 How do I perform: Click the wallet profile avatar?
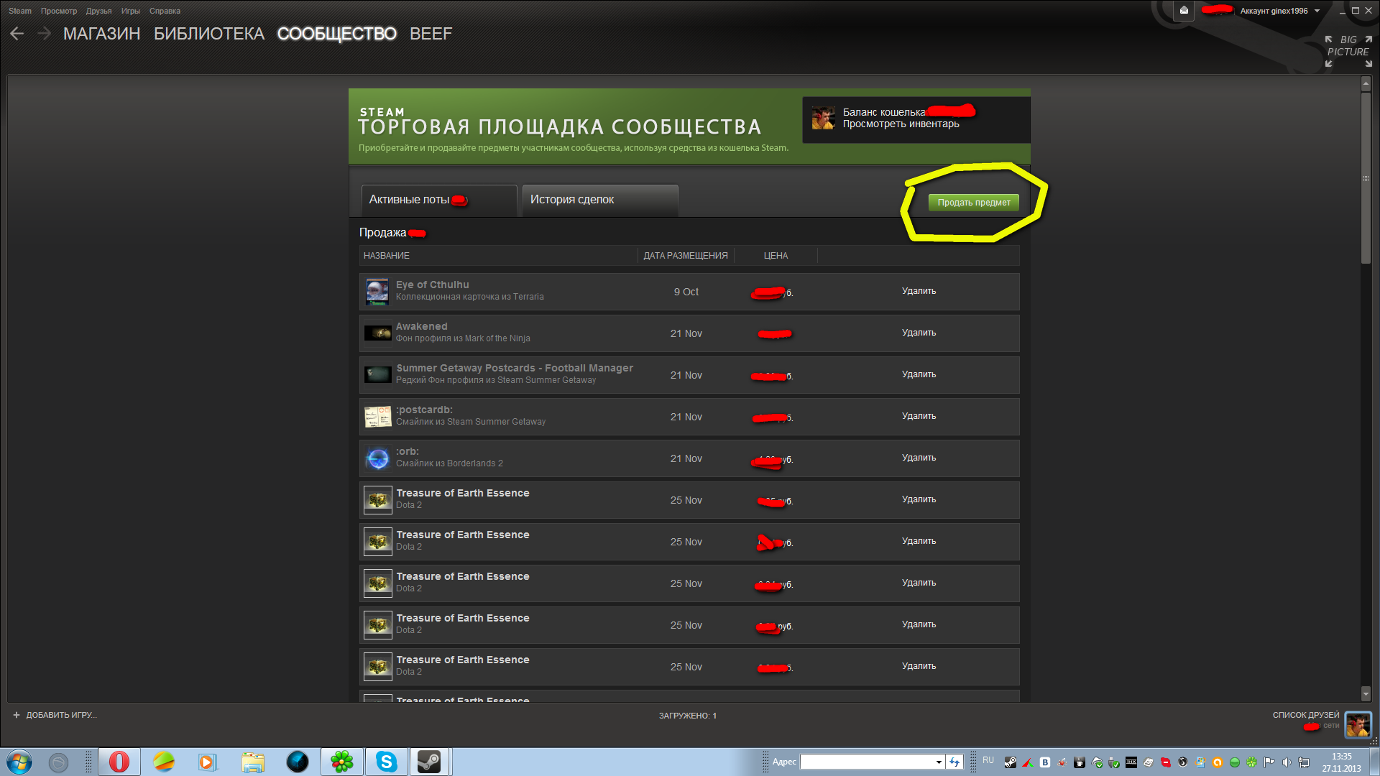pos(823,118)
